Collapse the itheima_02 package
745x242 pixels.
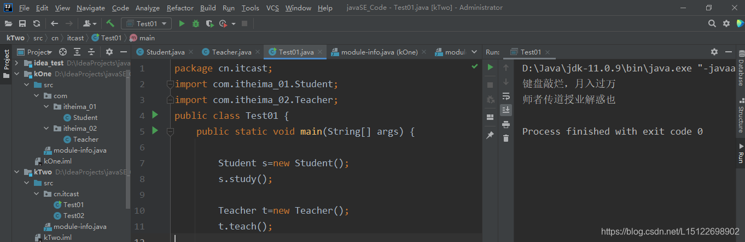pos(46,129)
